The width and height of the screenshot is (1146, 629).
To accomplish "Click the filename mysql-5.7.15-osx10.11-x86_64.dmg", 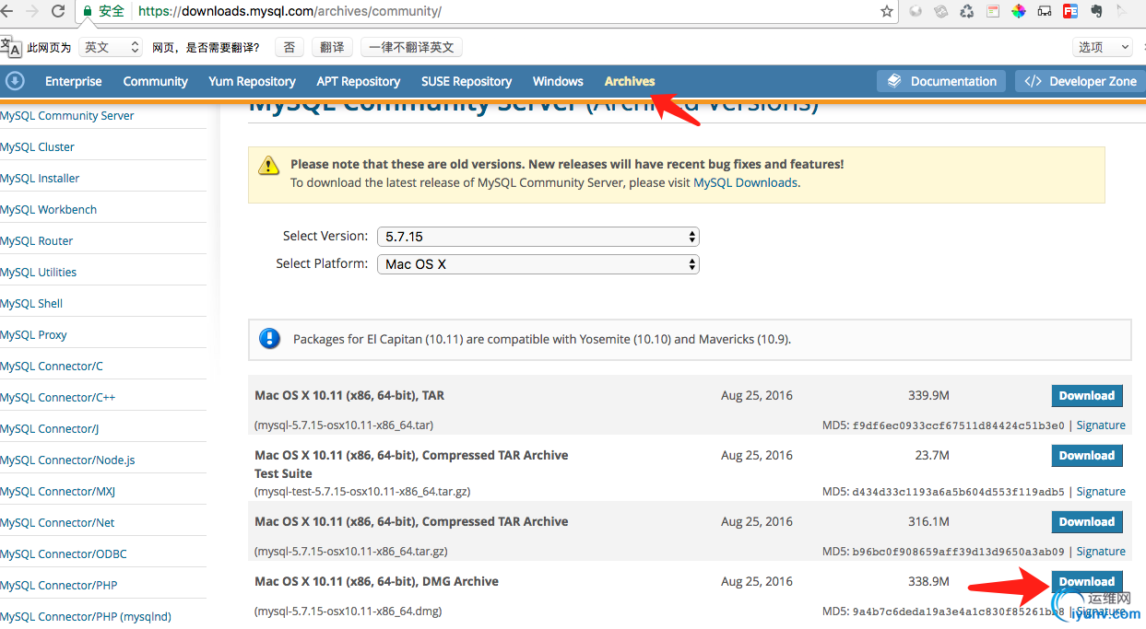I will pos(349,612).
